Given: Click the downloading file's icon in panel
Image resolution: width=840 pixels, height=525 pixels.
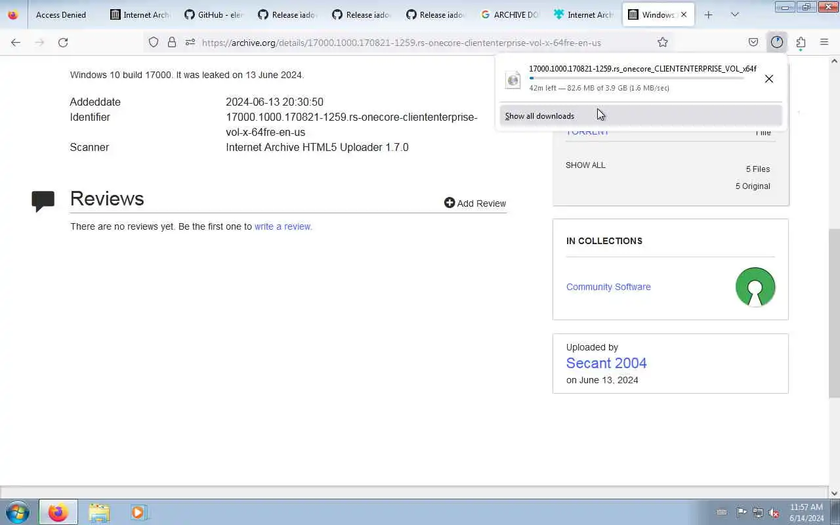Looking at the screenshot, I should tap(513, 79).
